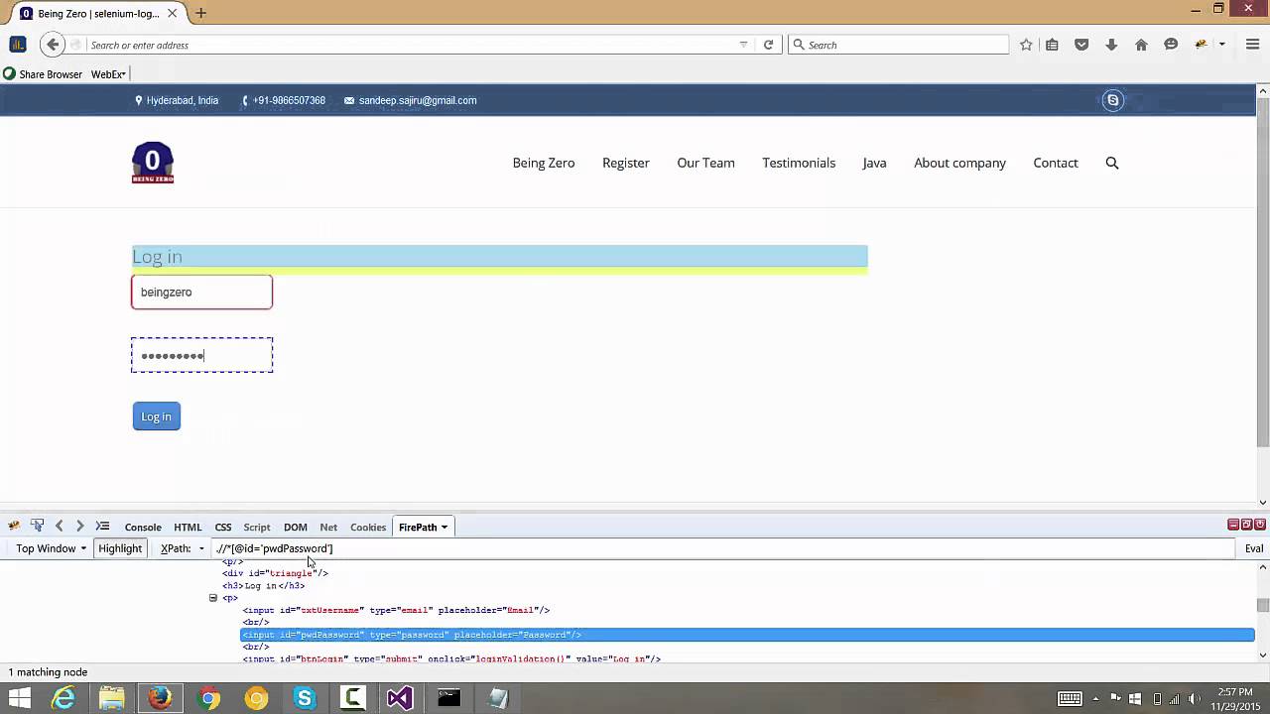Click the password input field

pyautogui.click(x=202, y=355)
